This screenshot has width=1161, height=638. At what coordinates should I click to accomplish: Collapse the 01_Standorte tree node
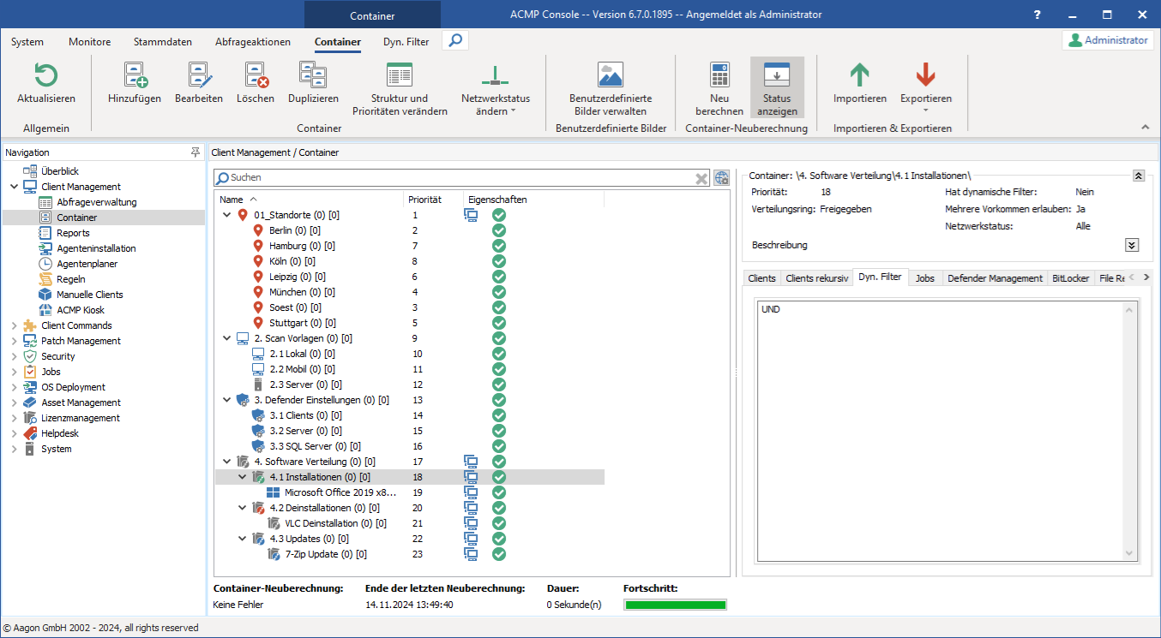(226, 215)
